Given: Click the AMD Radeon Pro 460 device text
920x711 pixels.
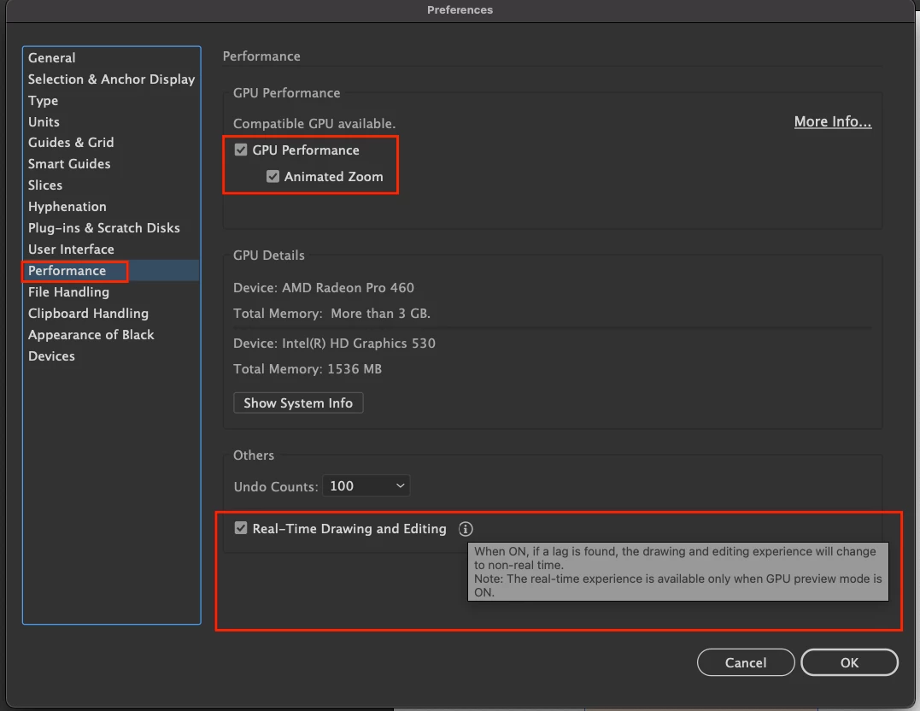Looking at the screenshot, I should coord(323,288).
